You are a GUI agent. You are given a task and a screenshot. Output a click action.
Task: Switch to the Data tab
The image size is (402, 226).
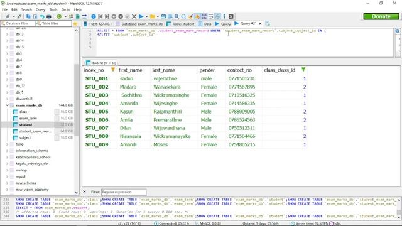(205, 24)
